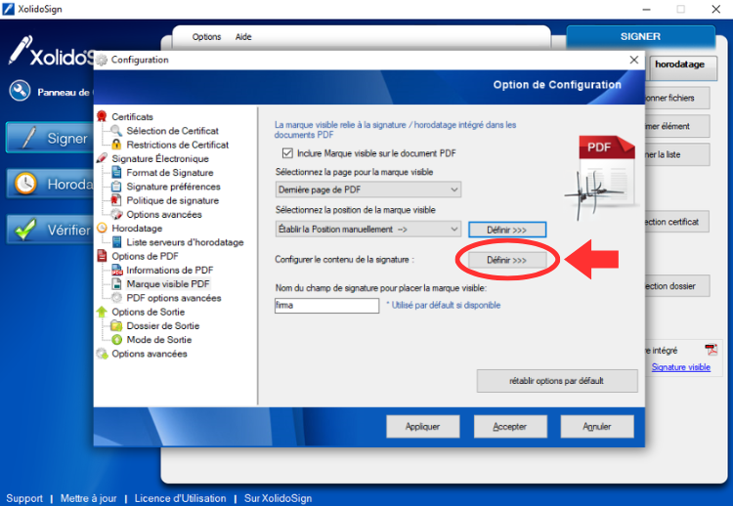
Task: Click rétablir options par défaut button
Action: 556,381
